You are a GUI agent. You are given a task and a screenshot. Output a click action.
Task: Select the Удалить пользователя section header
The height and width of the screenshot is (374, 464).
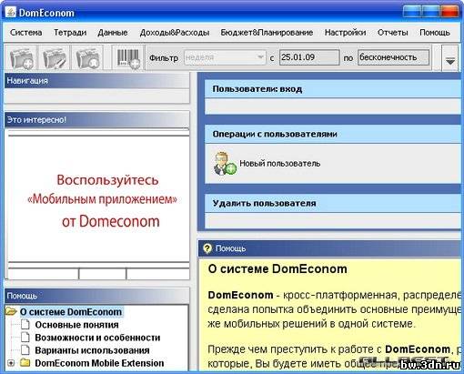333,203
